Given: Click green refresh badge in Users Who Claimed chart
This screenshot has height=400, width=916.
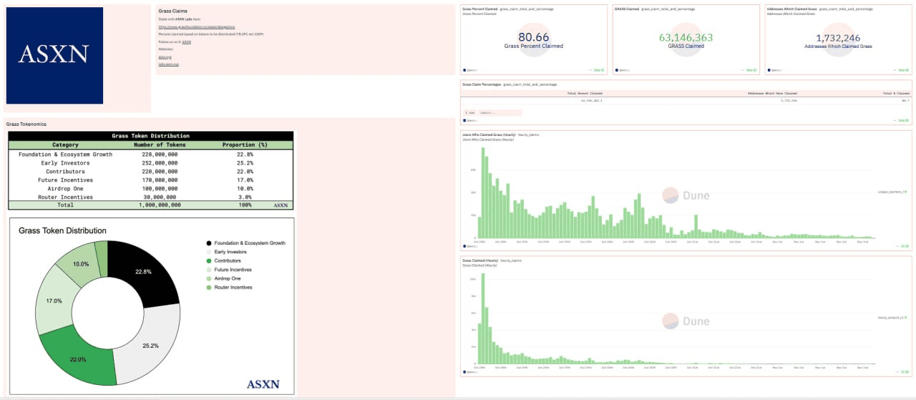Looking at the screenshot, I should tap(905, 246).
